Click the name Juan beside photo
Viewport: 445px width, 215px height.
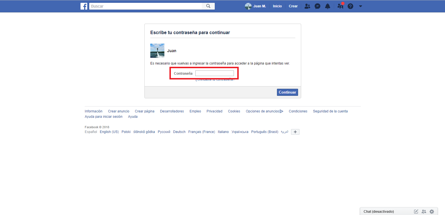[172, 51]
